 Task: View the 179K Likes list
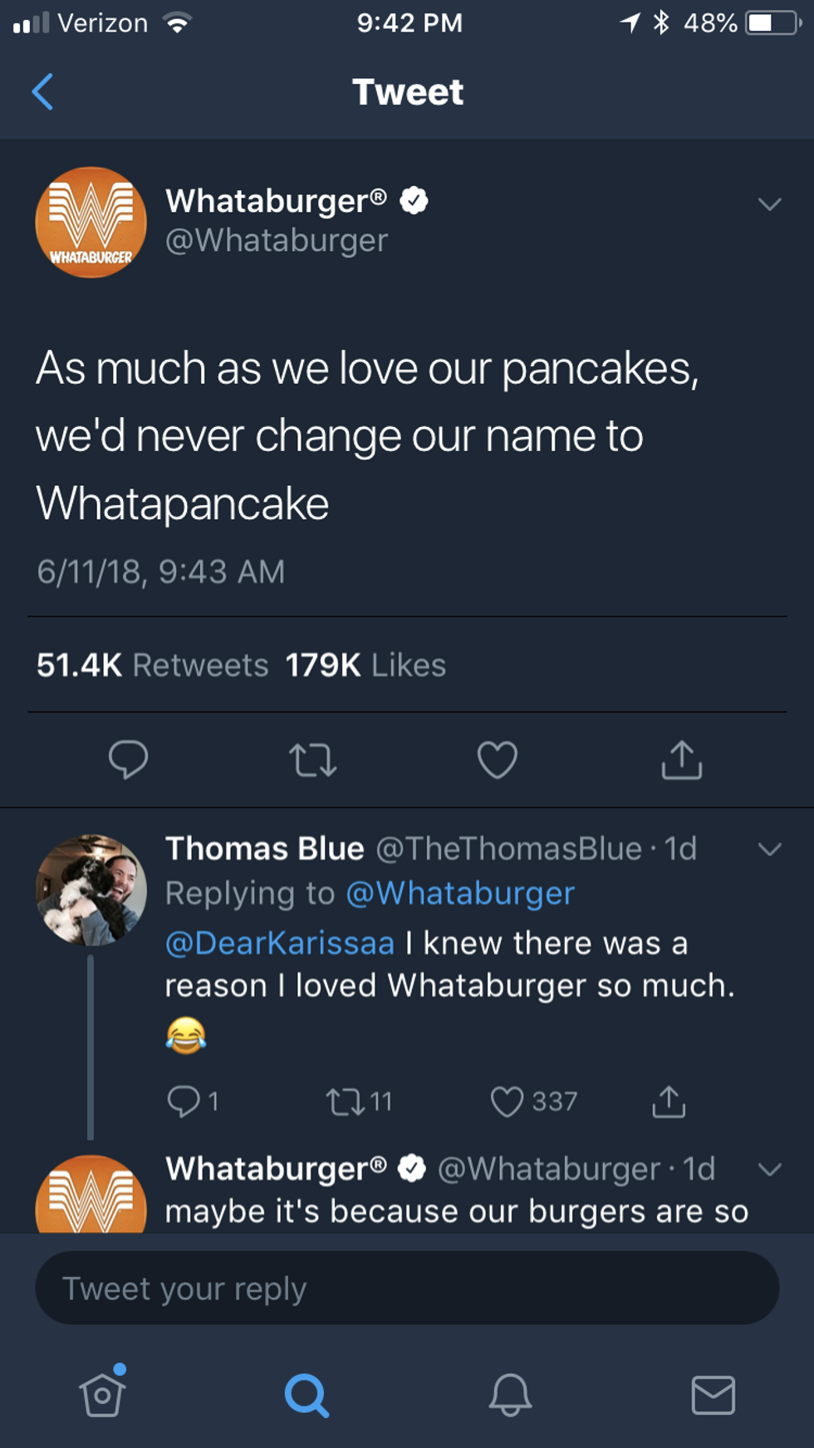(365, 665)
